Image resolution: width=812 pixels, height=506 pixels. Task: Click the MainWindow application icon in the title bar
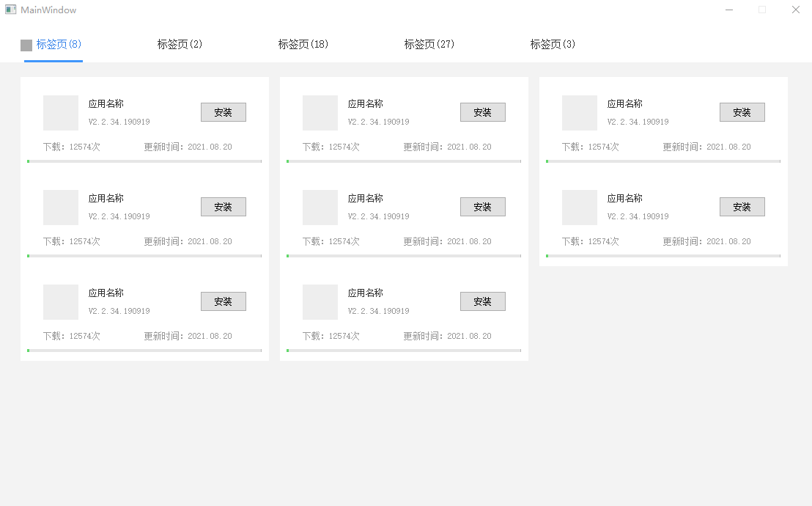[10, 10]
